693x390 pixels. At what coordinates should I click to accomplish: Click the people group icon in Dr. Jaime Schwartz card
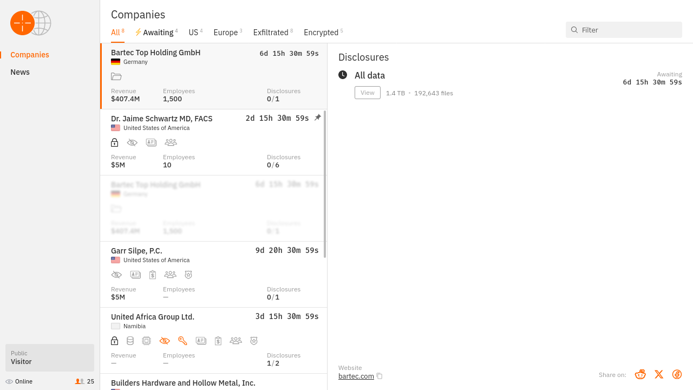(171, 142)
